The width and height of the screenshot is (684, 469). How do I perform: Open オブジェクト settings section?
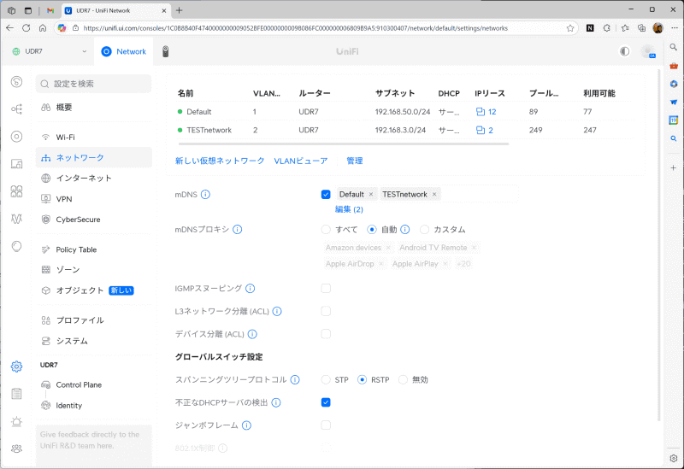(x=94, y=290)
